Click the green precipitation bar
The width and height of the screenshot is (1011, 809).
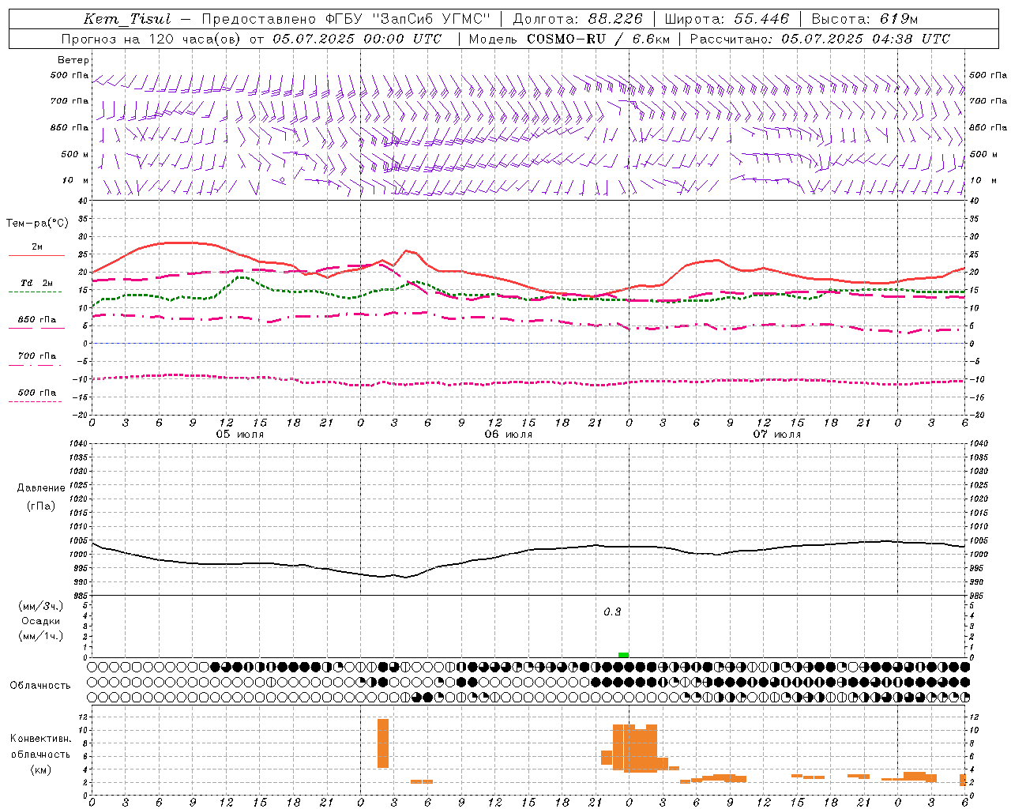pos(624,655)
